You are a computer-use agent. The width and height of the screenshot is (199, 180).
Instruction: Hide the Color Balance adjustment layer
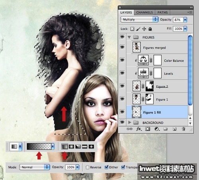tap(122, 60)
